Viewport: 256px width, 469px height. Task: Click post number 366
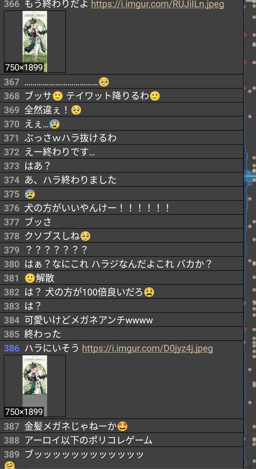pyautogui.click(x=12, y=4)
